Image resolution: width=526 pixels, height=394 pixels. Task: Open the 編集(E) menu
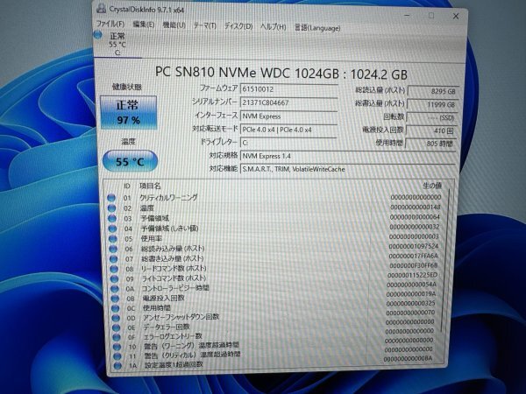point(144,25)
